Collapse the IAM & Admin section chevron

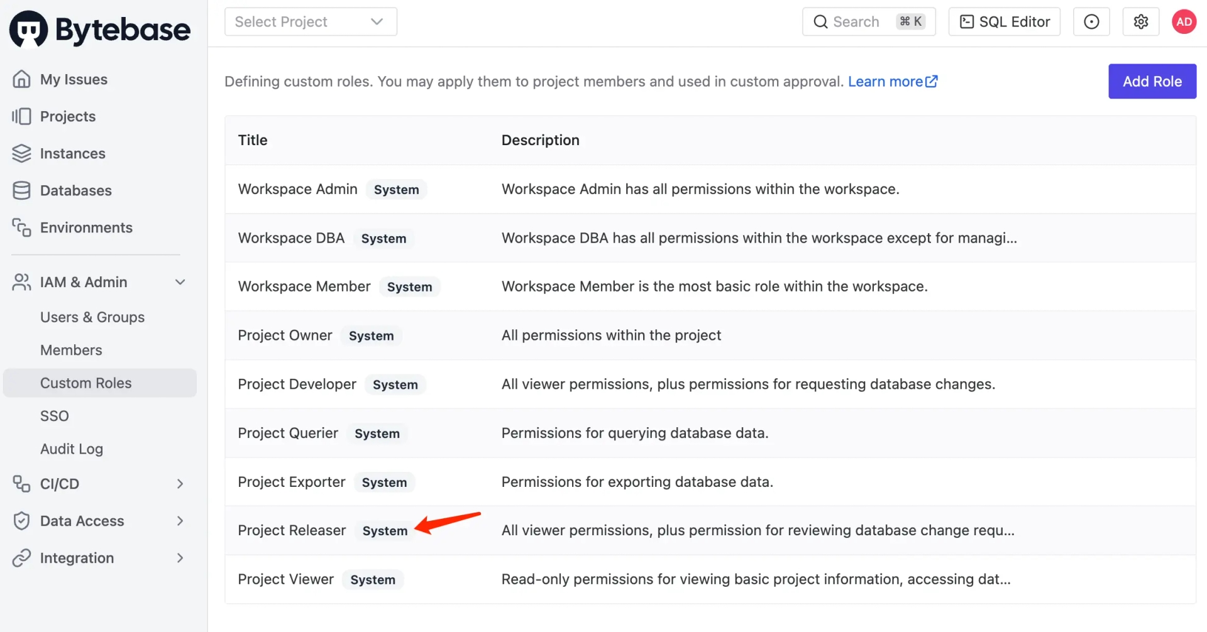click(180, 282)
